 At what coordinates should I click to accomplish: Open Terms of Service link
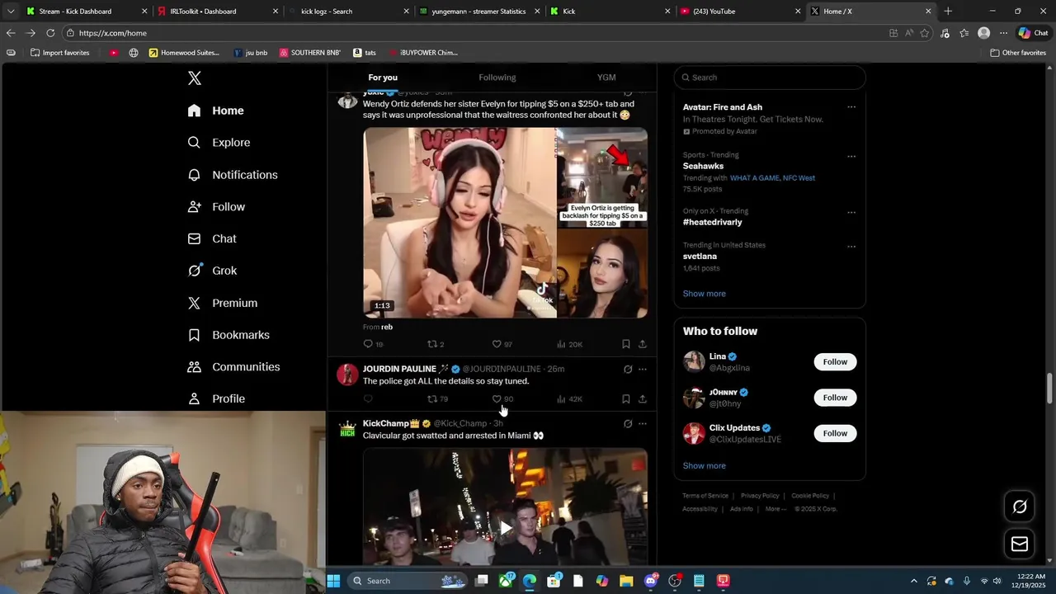click(x=705, y=496)
